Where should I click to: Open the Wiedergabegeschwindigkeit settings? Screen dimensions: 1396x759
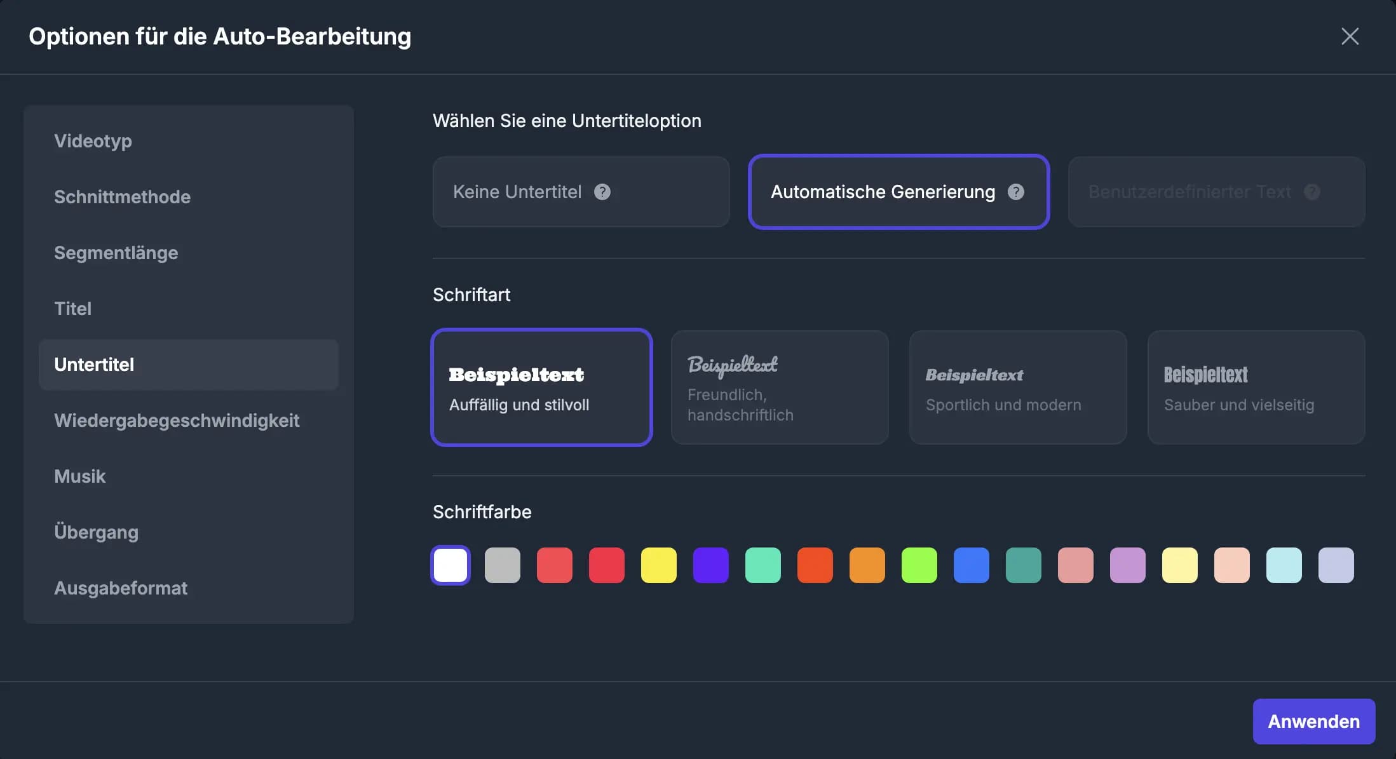pyautogui.click(x=177, y=420)
